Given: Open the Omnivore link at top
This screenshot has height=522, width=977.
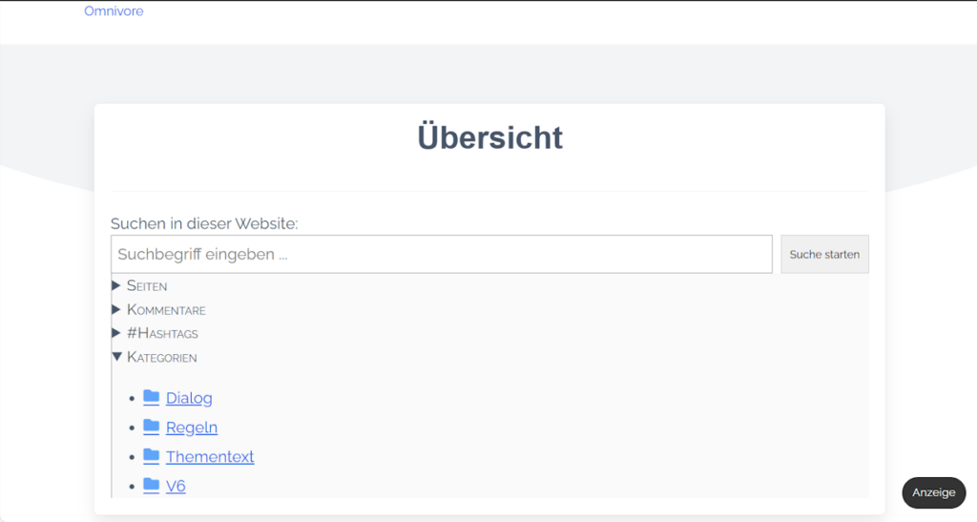Looking at the screenshot, I should pos(114,11).
